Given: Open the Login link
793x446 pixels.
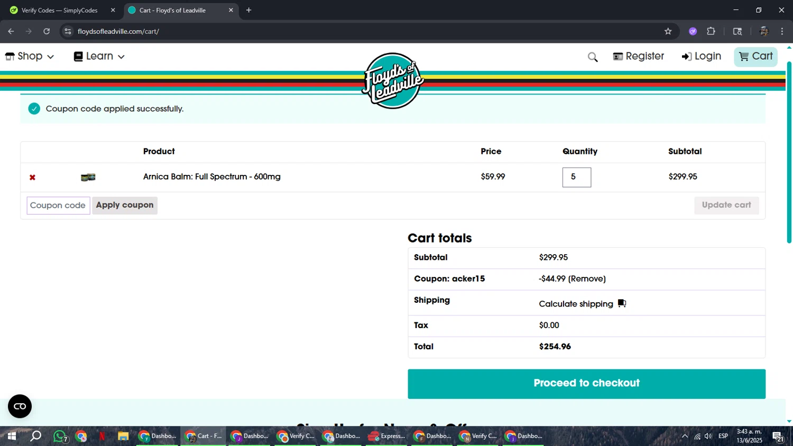Looking at the screenshot, I should point(701,56).
